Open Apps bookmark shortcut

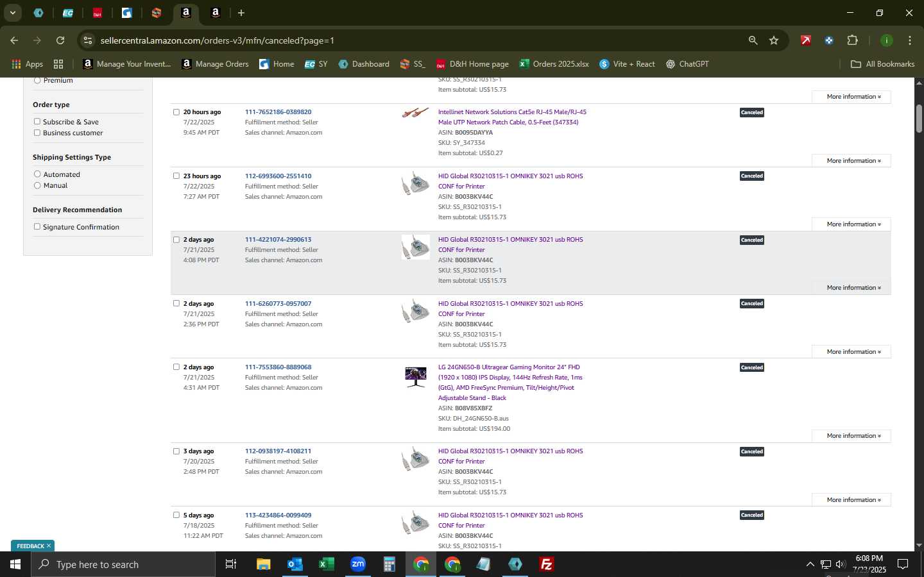(x=27, y=64)
